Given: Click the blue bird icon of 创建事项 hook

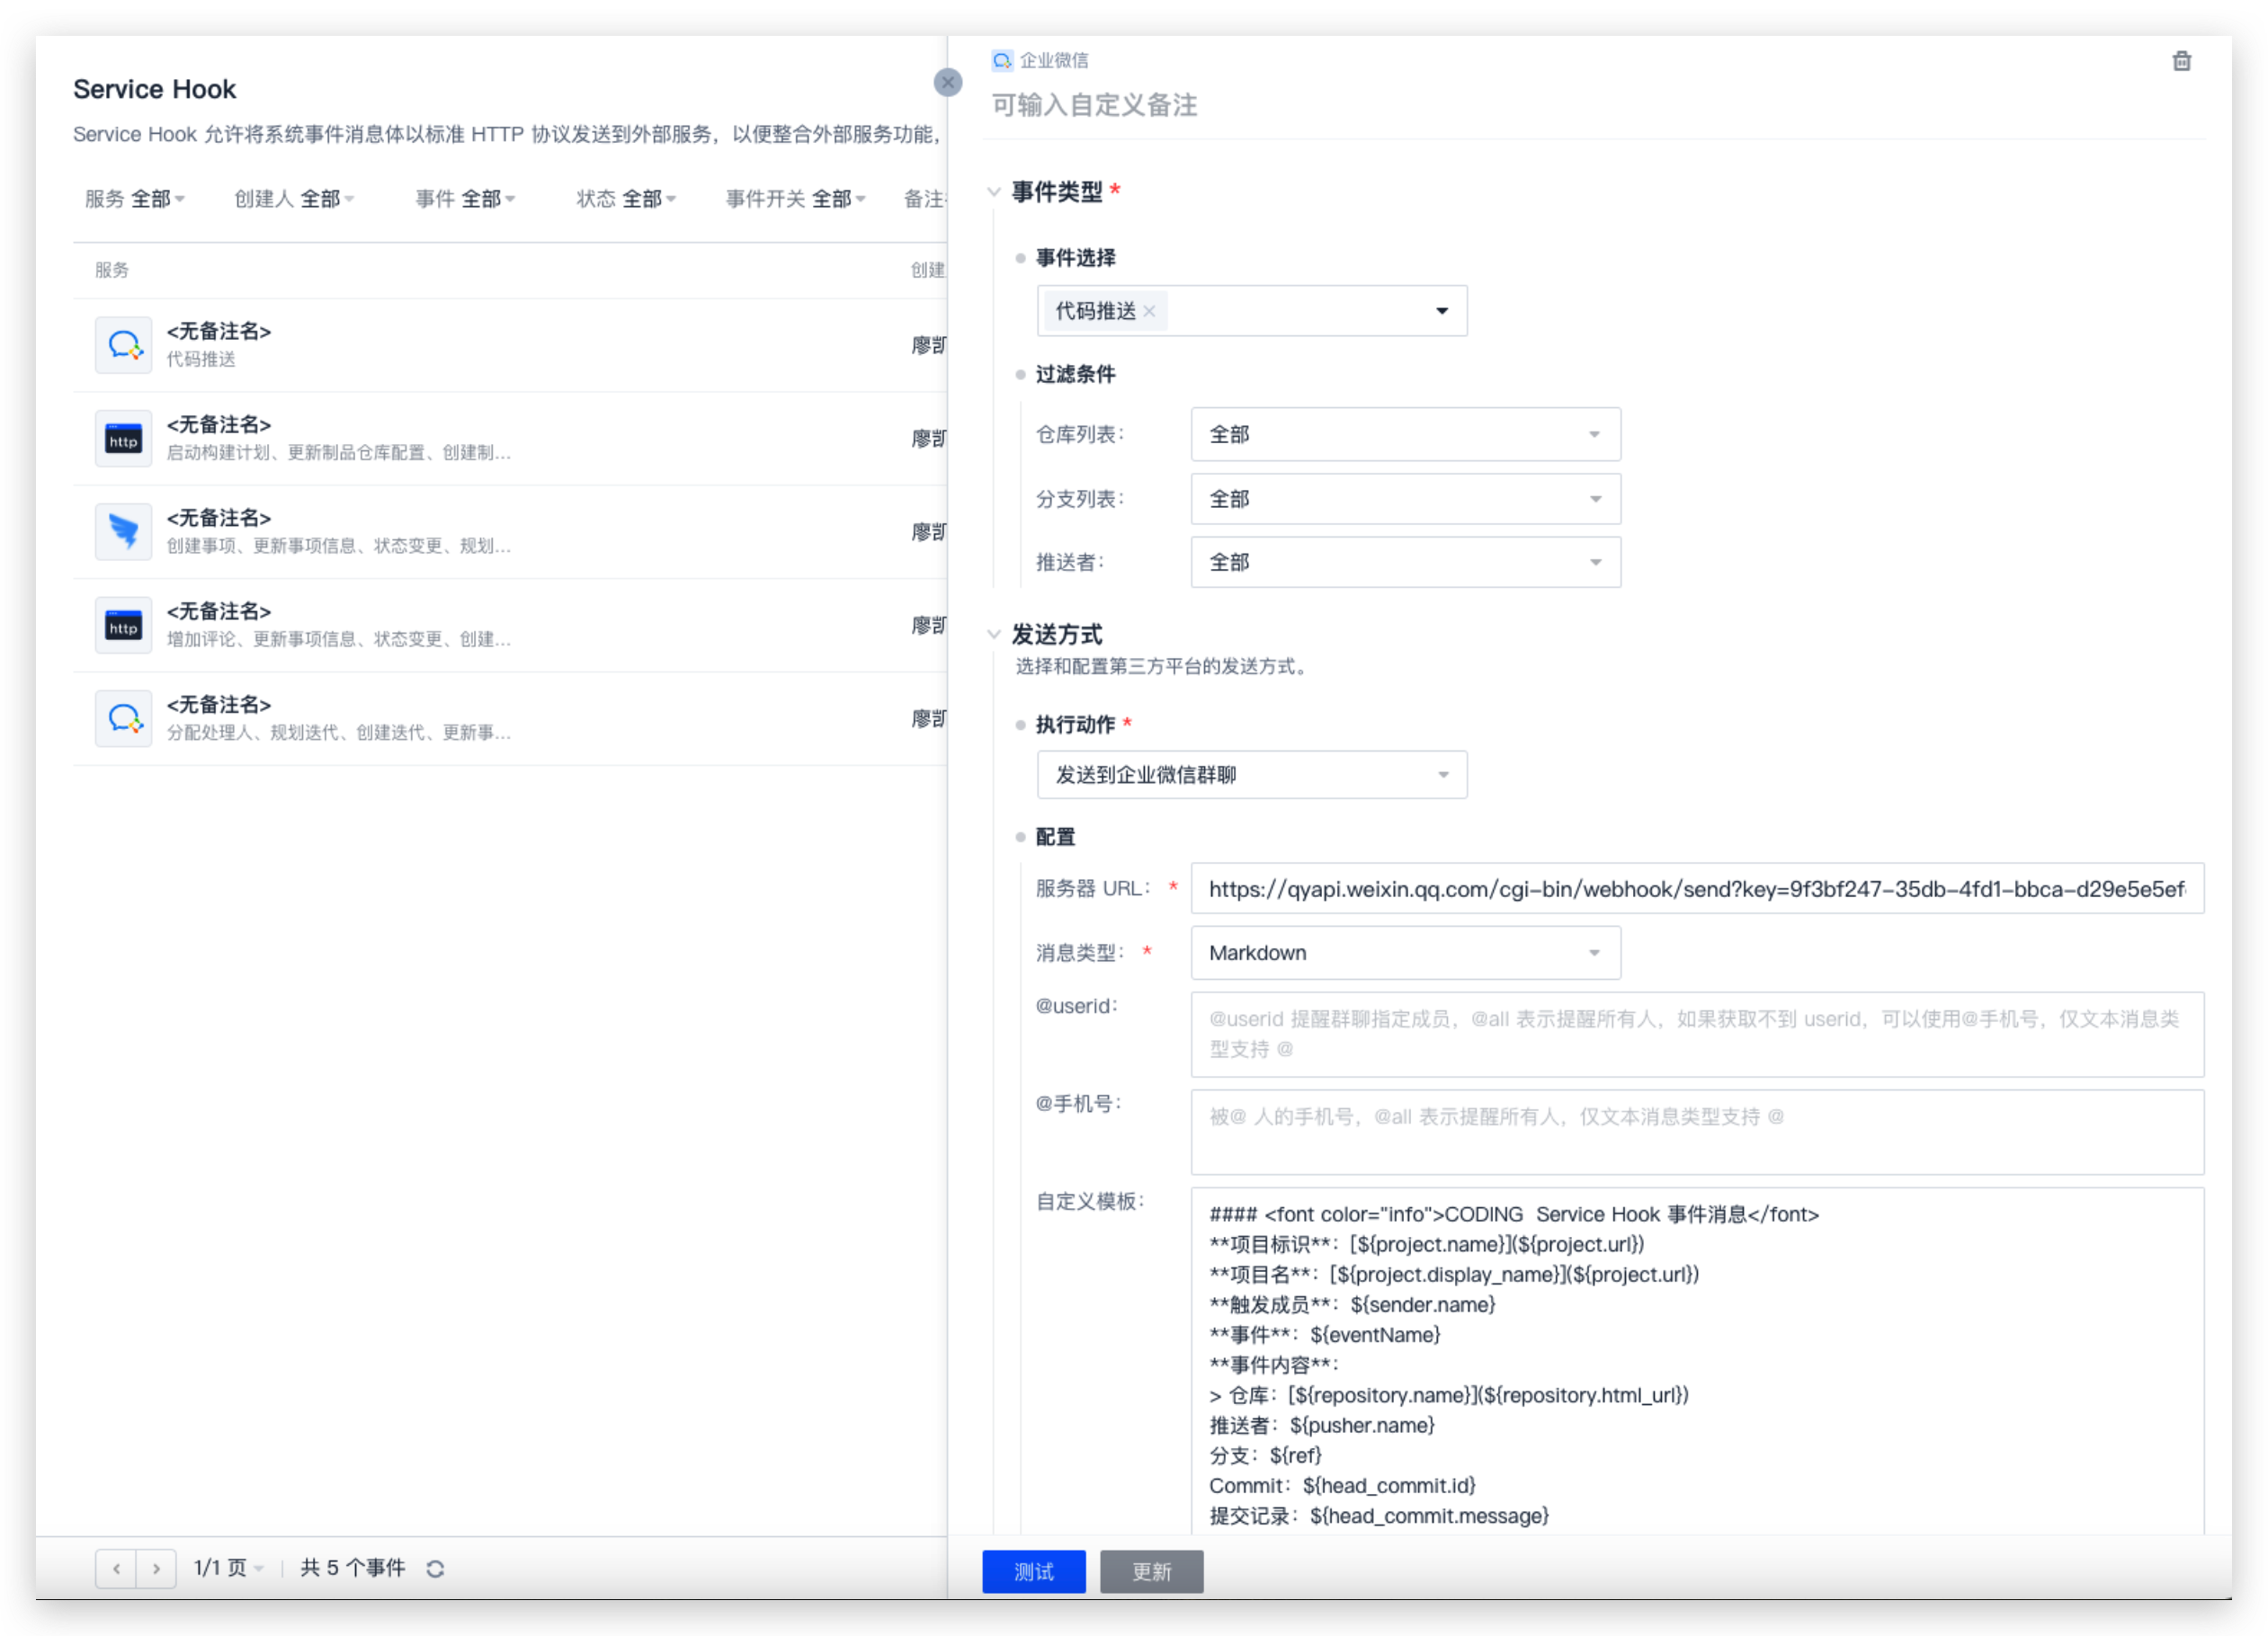Looking at the screenshot, I should pos(124,531).
